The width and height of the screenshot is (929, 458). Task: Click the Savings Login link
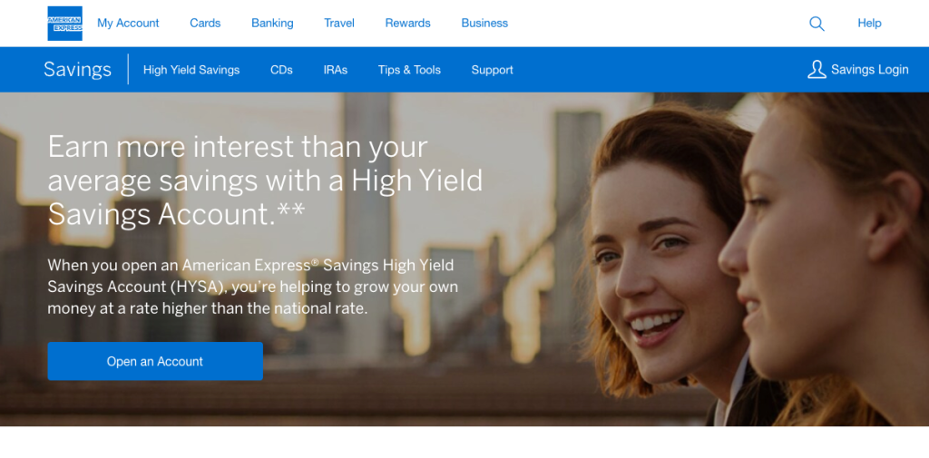pyautogui.click(x=869, y=69)
